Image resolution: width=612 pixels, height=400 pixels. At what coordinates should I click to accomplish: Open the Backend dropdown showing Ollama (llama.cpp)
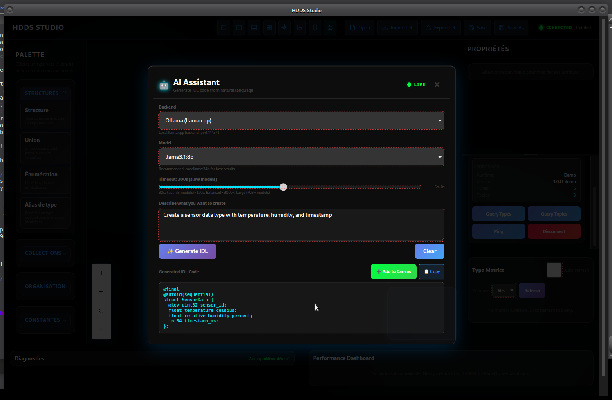point(302,120)
